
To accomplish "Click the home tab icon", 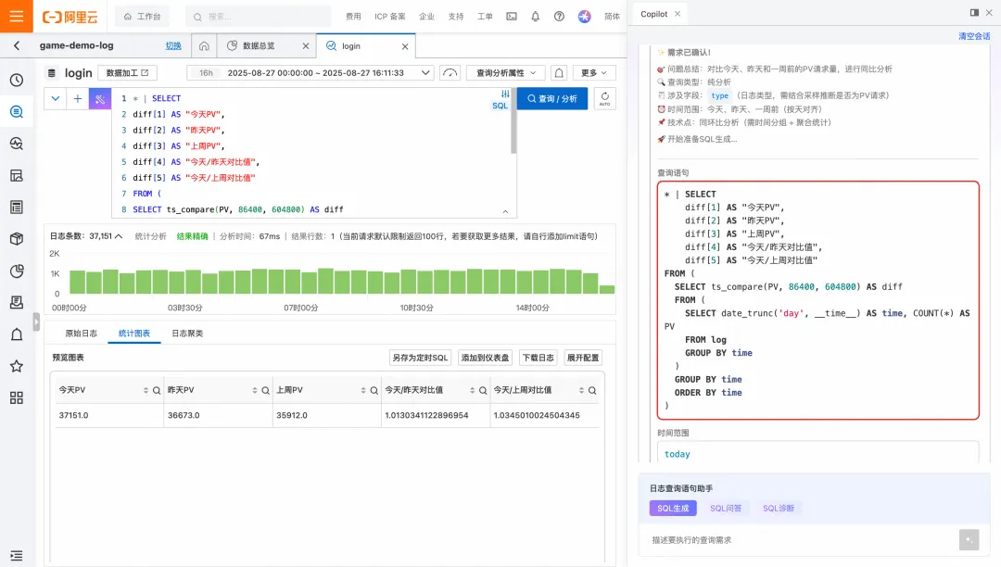I will [x=204, y=46].
